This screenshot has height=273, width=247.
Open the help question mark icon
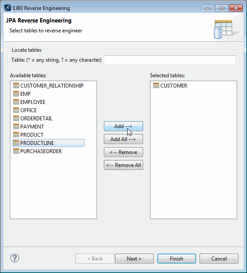15,258
